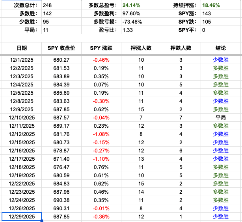
Task: Select the 少数胜 count 95
Action: [61, 22]
